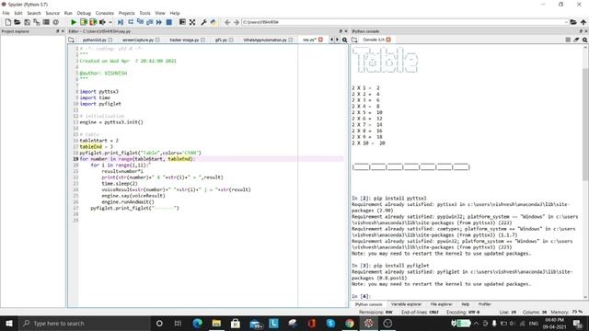This screenshot has width=589, height=331.
Task: Switch to Help pane tab
Action: (x=465, y=304)
